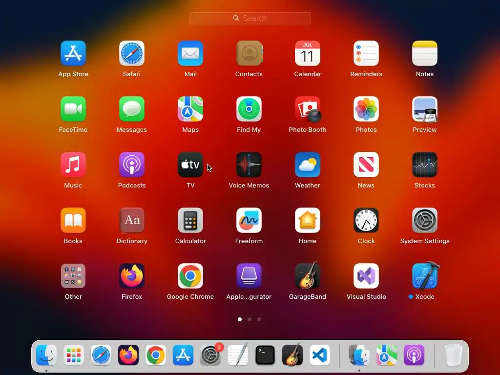This screenshot has height=375, width=500.
Task: Open Google Chrome from the Launchpad grid
Action: pyautogui.click(x=190, y=276)
